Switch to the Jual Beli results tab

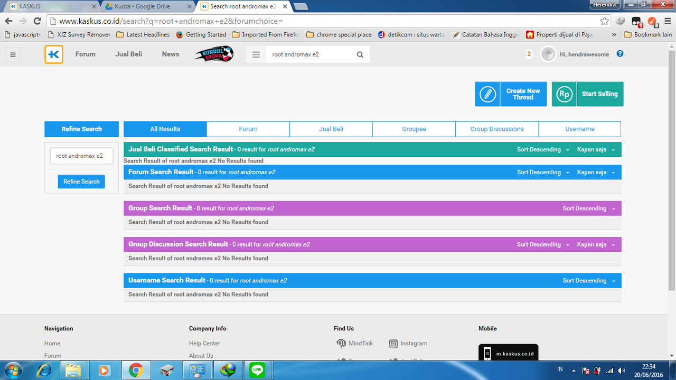tap(331, 129)
